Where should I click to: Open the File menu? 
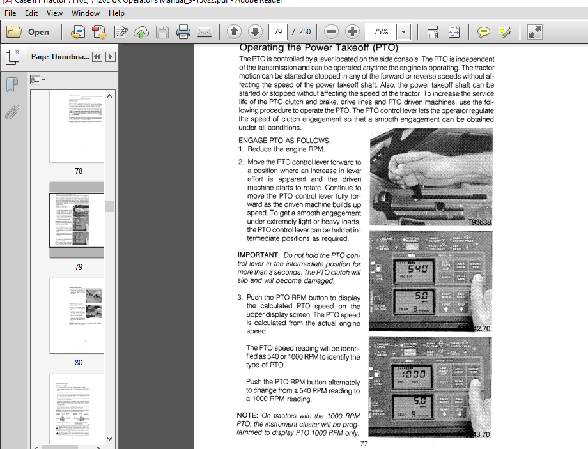click(x=10, y=13)
